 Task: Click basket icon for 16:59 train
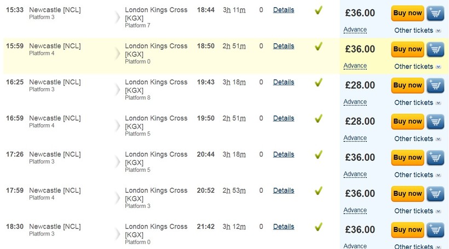point(435,121)
